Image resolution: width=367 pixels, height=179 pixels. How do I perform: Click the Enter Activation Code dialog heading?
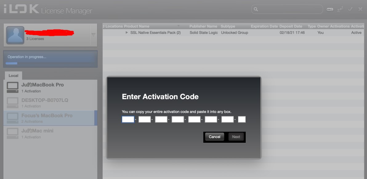[x=160, y=97]
